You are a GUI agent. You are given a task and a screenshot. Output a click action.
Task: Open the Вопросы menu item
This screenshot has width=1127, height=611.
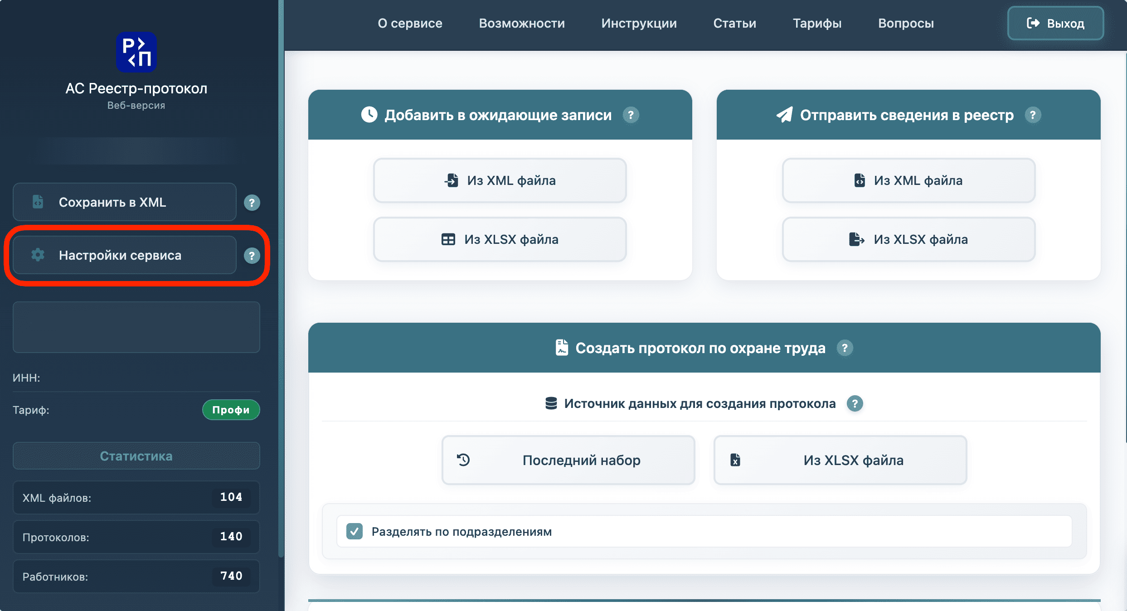(x=906, y=23)
